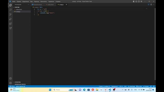Click script.js in the breadcrumb
Image resolution: width=164 pixels, height=92 pixels.
[36, 7]
